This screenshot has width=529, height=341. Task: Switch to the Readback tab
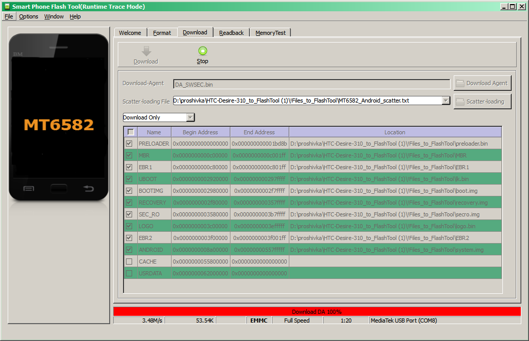point(231,33)
